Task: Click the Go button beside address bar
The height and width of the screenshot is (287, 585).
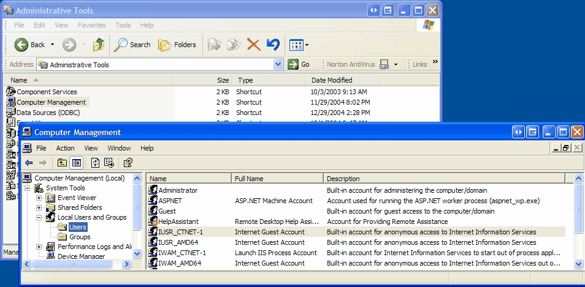Action: point(299,64)
